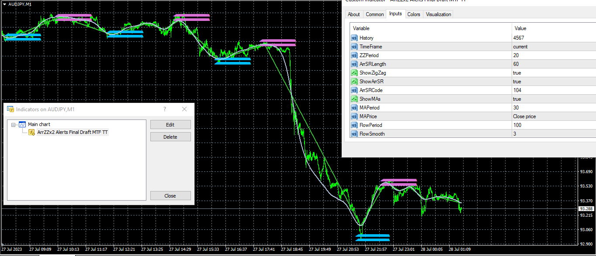Switch to the Common tab
596x256 pixels.
pyautogui.click(x=375, y=14)
